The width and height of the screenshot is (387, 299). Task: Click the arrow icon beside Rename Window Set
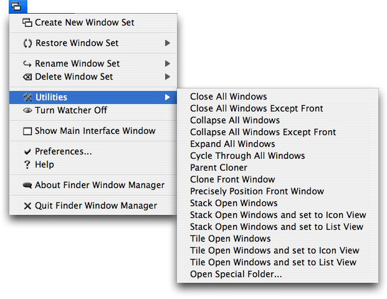point(27,64)
